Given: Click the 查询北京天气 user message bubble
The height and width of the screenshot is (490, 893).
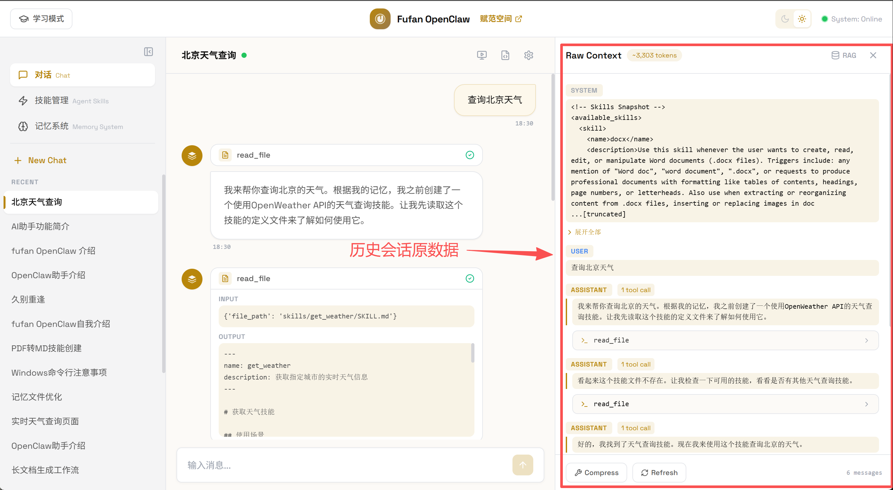Looking at the screenshot, I should [x=494, y=100].
